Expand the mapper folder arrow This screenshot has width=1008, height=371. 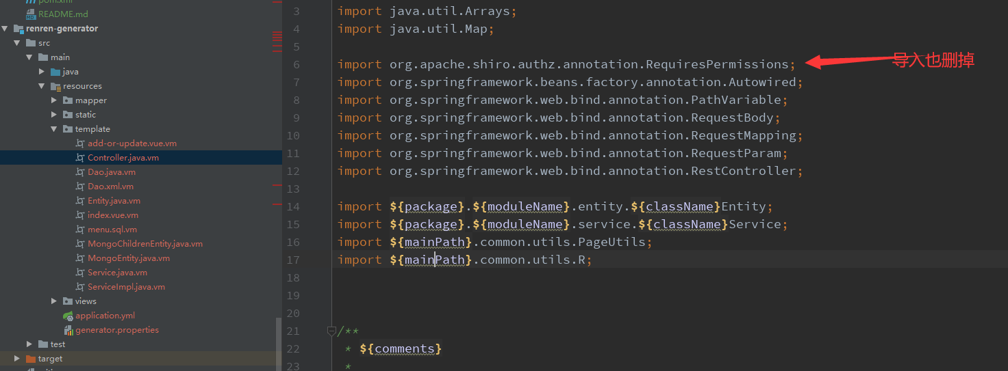point(54,100)
